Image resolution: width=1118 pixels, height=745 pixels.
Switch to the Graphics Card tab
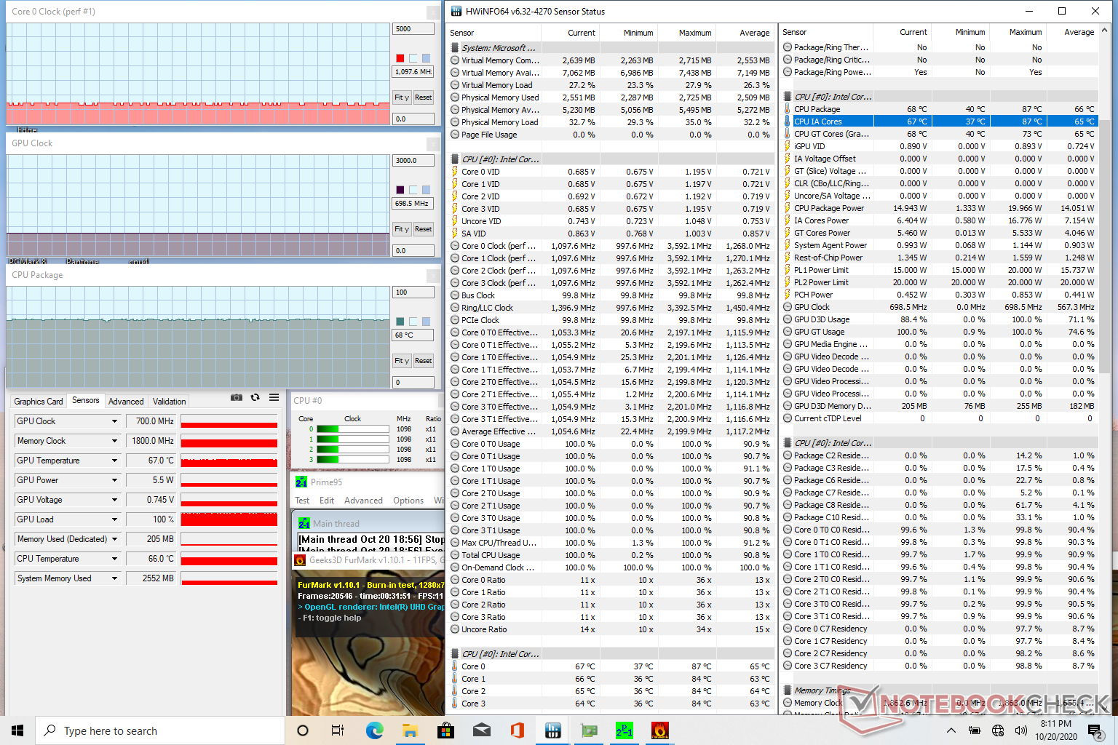point(39,402)
